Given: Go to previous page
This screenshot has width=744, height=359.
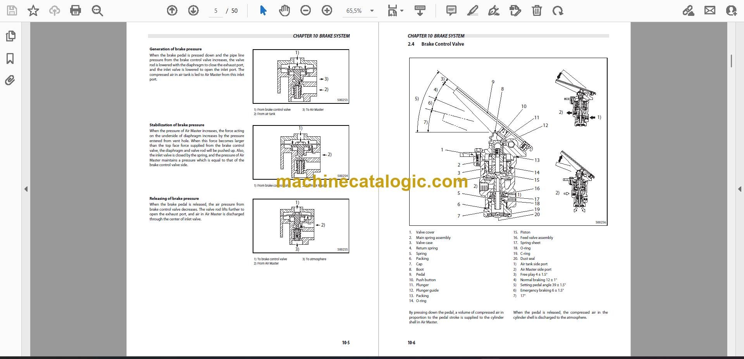Looking at the screenshot, I should pos(172,10).
